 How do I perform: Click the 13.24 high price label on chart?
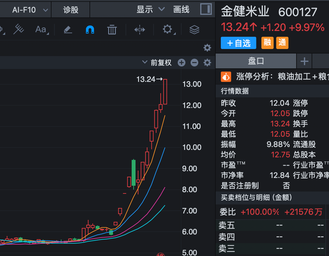tap(146, 79)
